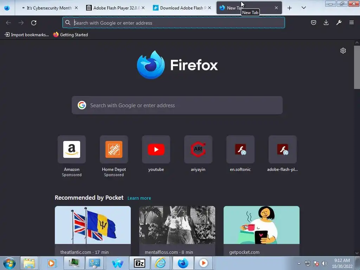Click the page vertical scrollbar thumb
This screenshot has width=360, height=270.
coord(357,67)
